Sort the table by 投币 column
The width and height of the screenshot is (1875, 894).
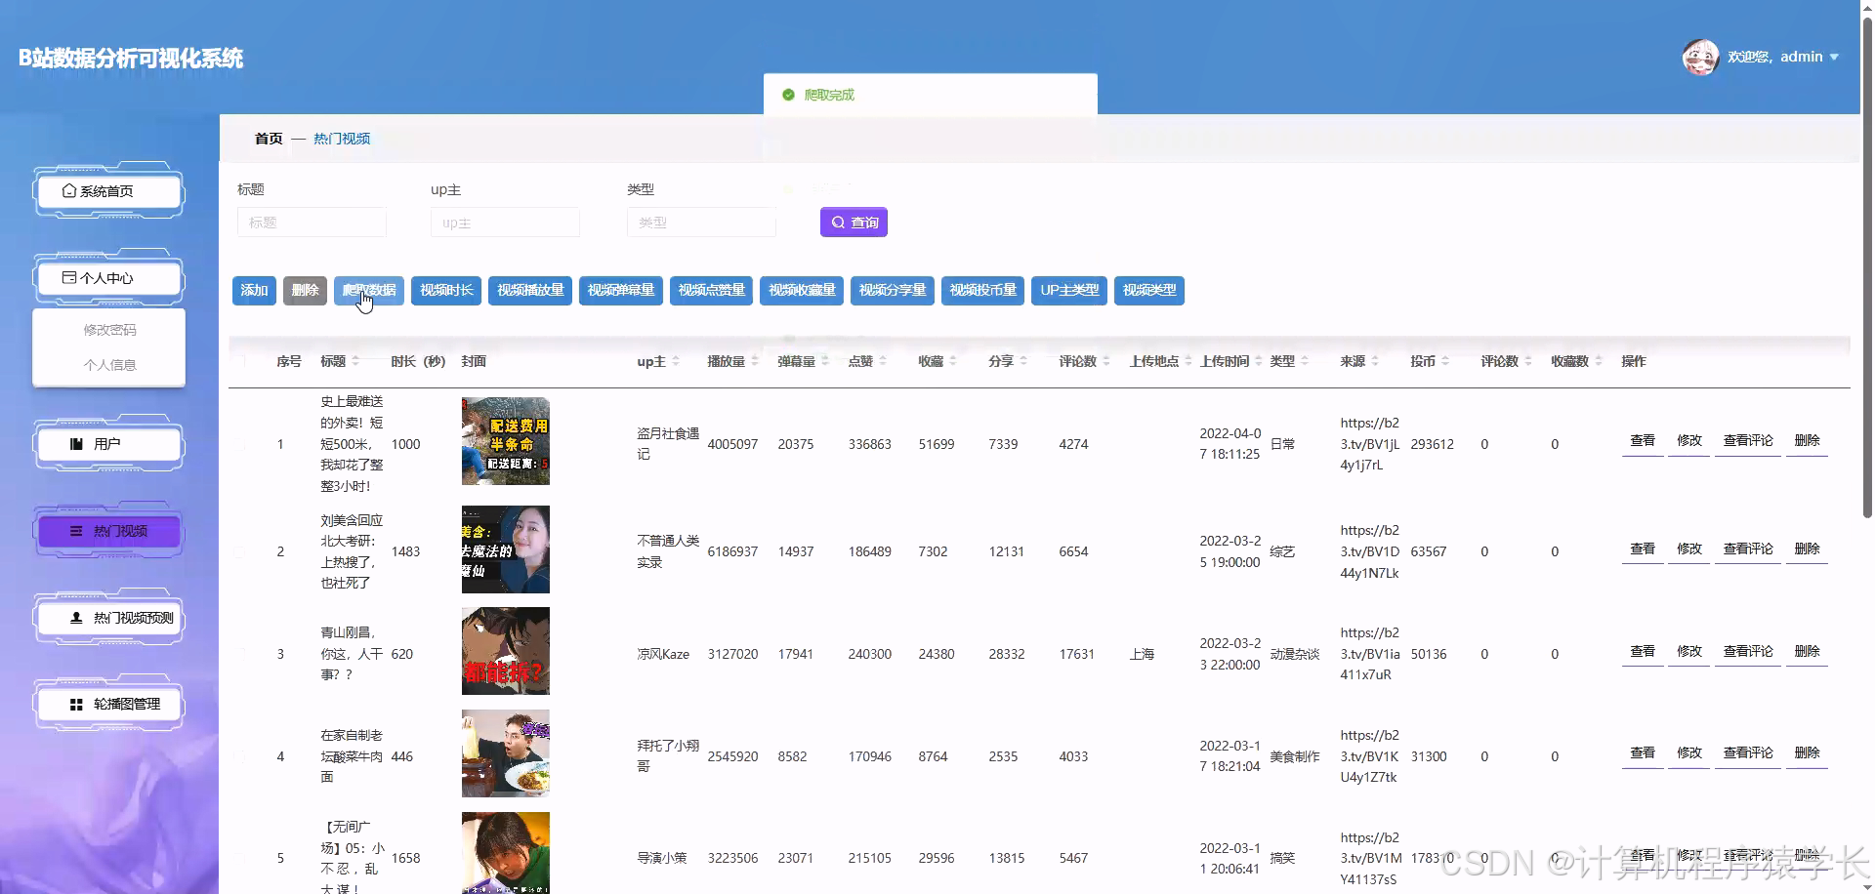tap(1445, 361)
